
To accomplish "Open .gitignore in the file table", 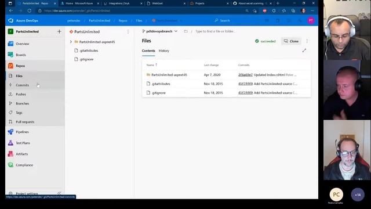I will click(158, 93).
